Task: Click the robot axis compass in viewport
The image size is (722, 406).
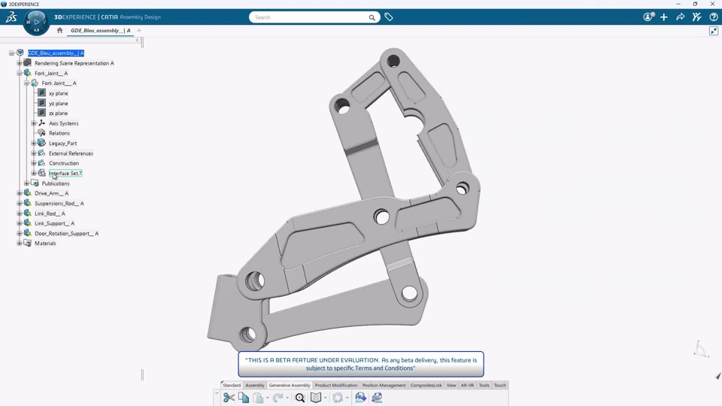Action: pyautogui.click(x=700, y=350)
